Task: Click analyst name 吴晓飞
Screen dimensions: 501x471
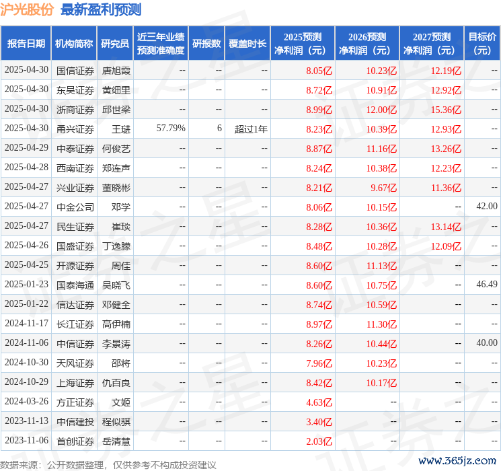Action: pos(116,285)
